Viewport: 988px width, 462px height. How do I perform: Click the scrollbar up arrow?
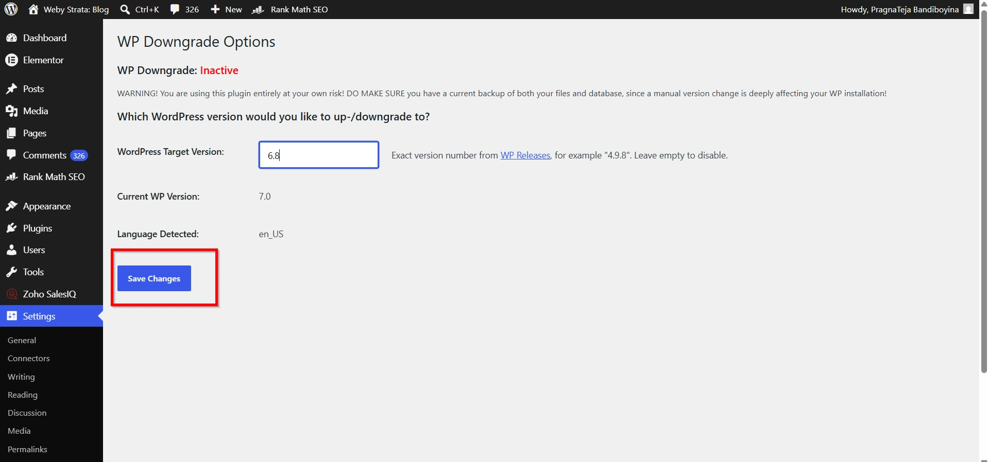pos(984,4)
